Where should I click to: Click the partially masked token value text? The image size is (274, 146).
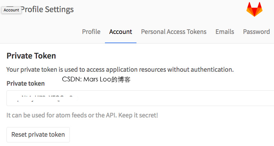(x=47, y=97)
